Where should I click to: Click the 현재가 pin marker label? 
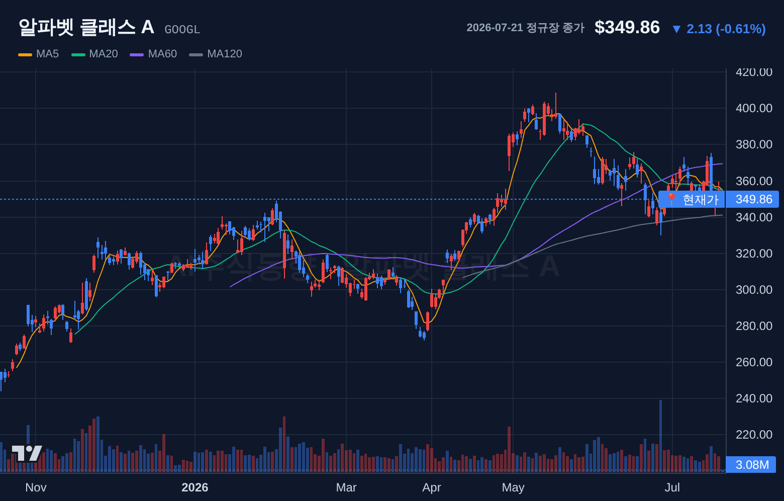pos(692,200)
